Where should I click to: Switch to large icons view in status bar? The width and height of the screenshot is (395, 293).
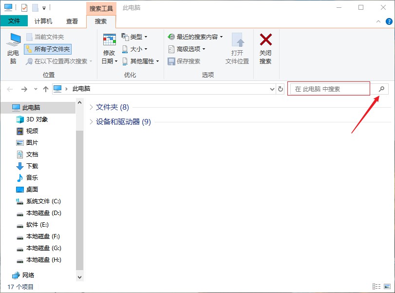coord(387,287)
